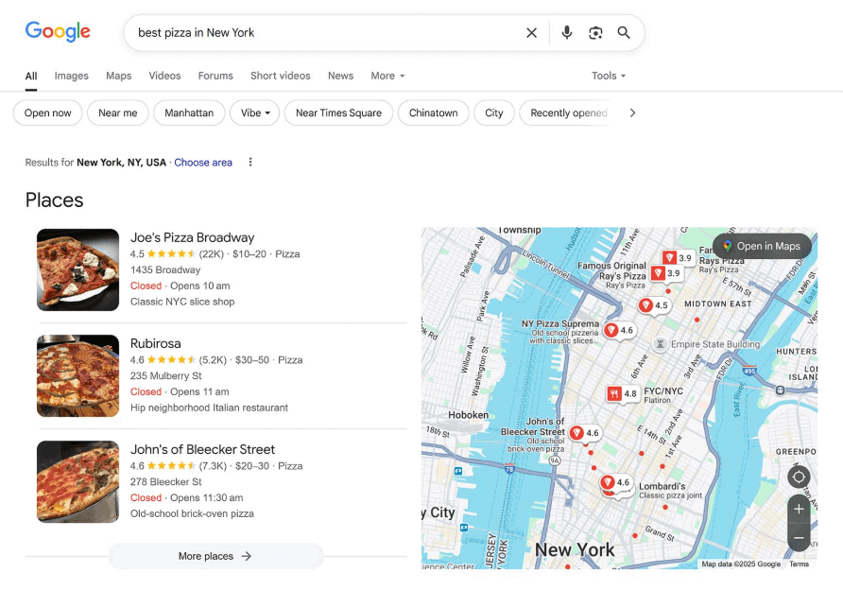The height and width of the screenshot is (590, 843).
Task: Enable the Open now filter
Action: [47, 113]
